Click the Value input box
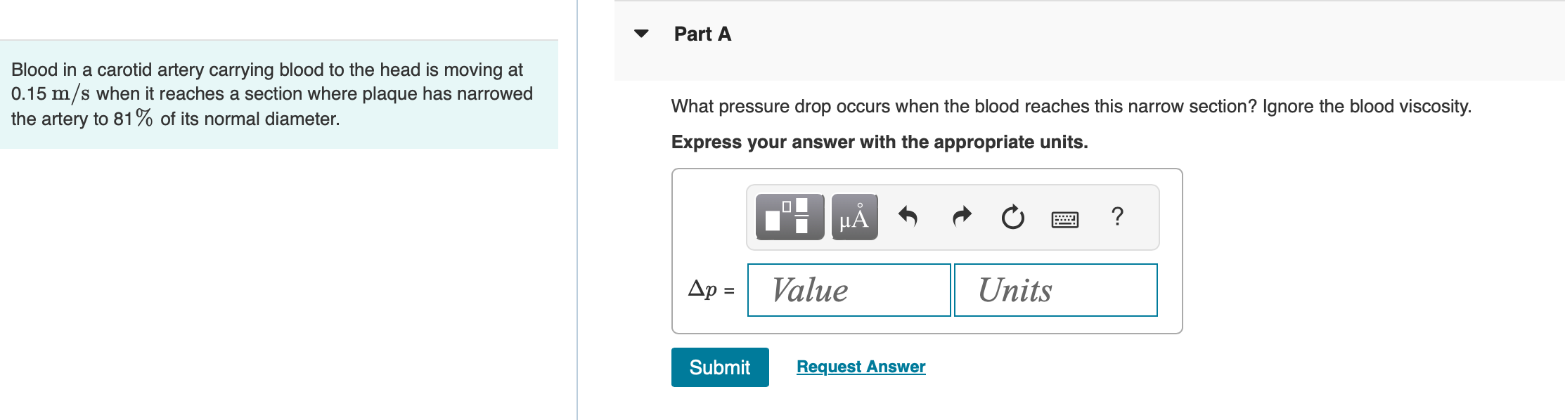The image size is (1565, 420). click(849, 290)
